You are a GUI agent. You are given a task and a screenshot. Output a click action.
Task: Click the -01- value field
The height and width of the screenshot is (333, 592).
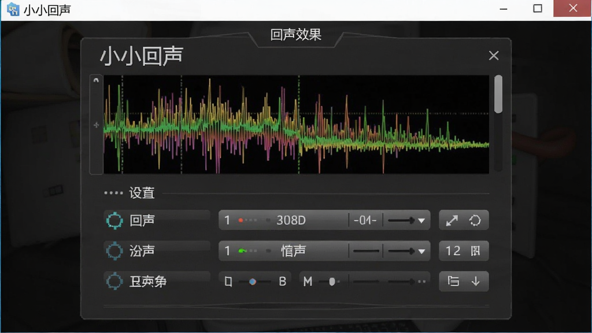click(365, 220)
